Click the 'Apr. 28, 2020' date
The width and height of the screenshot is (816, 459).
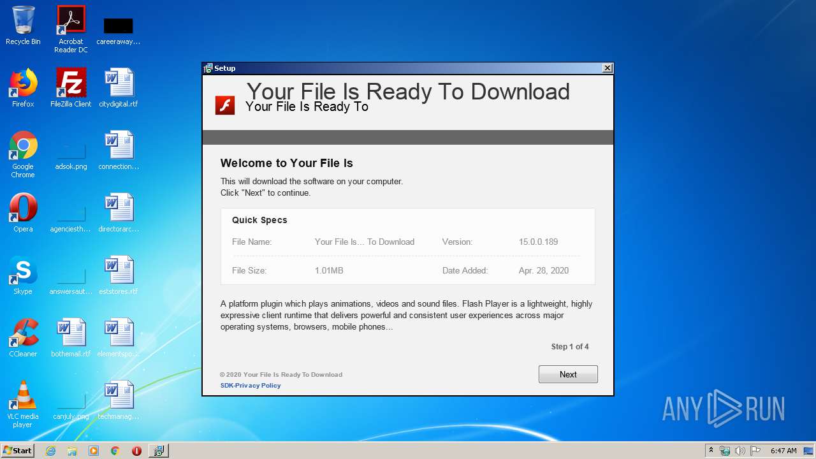544,270
